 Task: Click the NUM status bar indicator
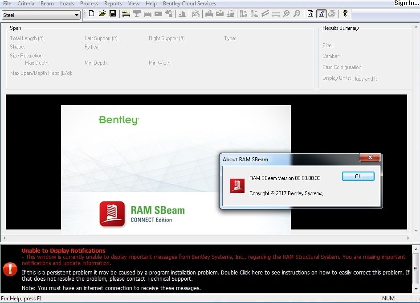pyautogui.click(x=388, y=299)
